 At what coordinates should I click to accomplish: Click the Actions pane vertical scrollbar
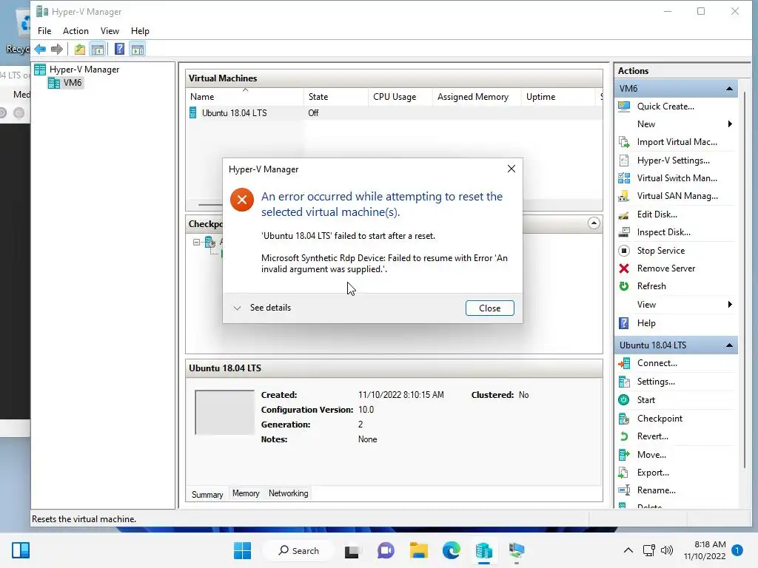(745, 280)
